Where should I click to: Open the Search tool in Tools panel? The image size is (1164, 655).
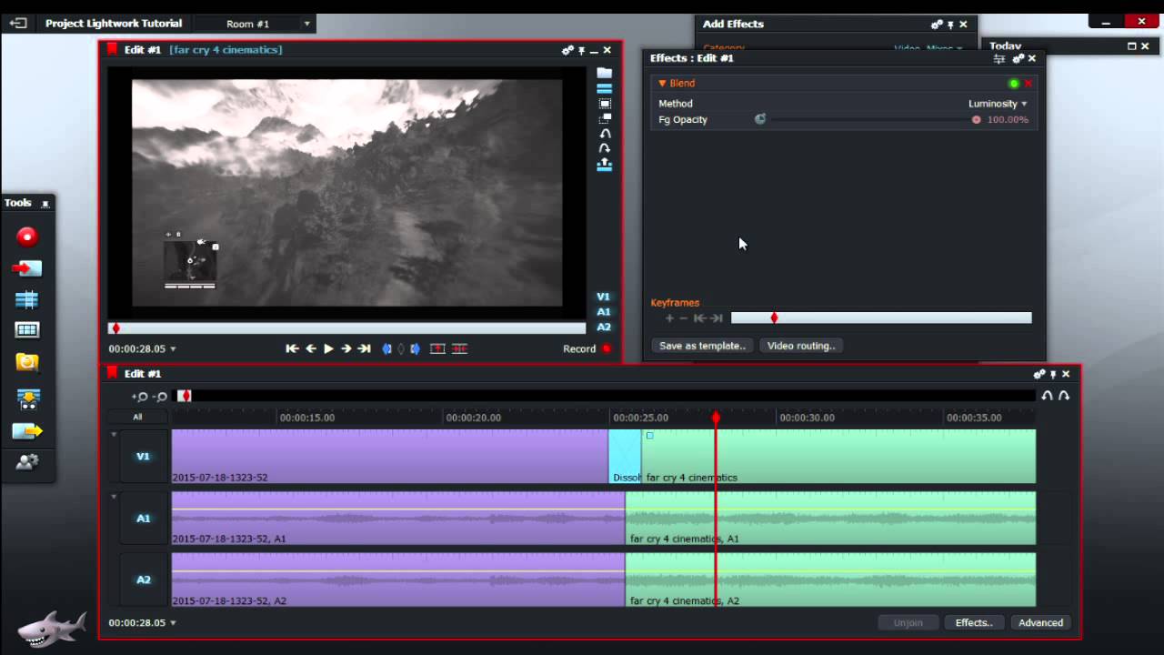click(27, 362)
